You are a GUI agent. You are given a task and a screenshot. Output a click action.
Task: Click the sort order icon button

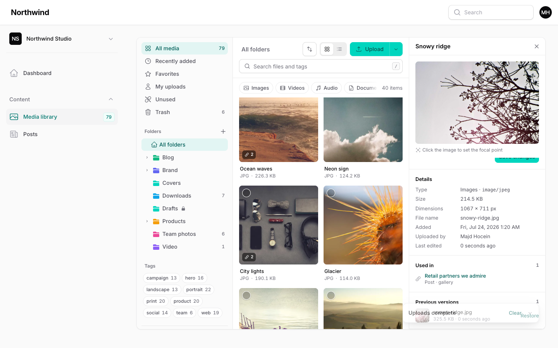coord(310,49)
